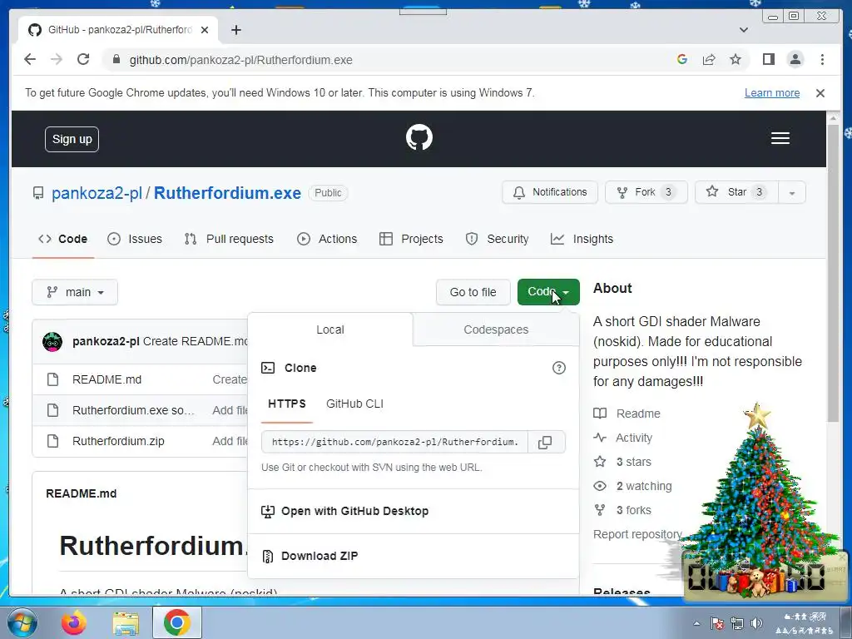The height and width of the screenshot is (639, 852).
Task: Launch Firefox from the taskbar
Action: coord(73,622)
